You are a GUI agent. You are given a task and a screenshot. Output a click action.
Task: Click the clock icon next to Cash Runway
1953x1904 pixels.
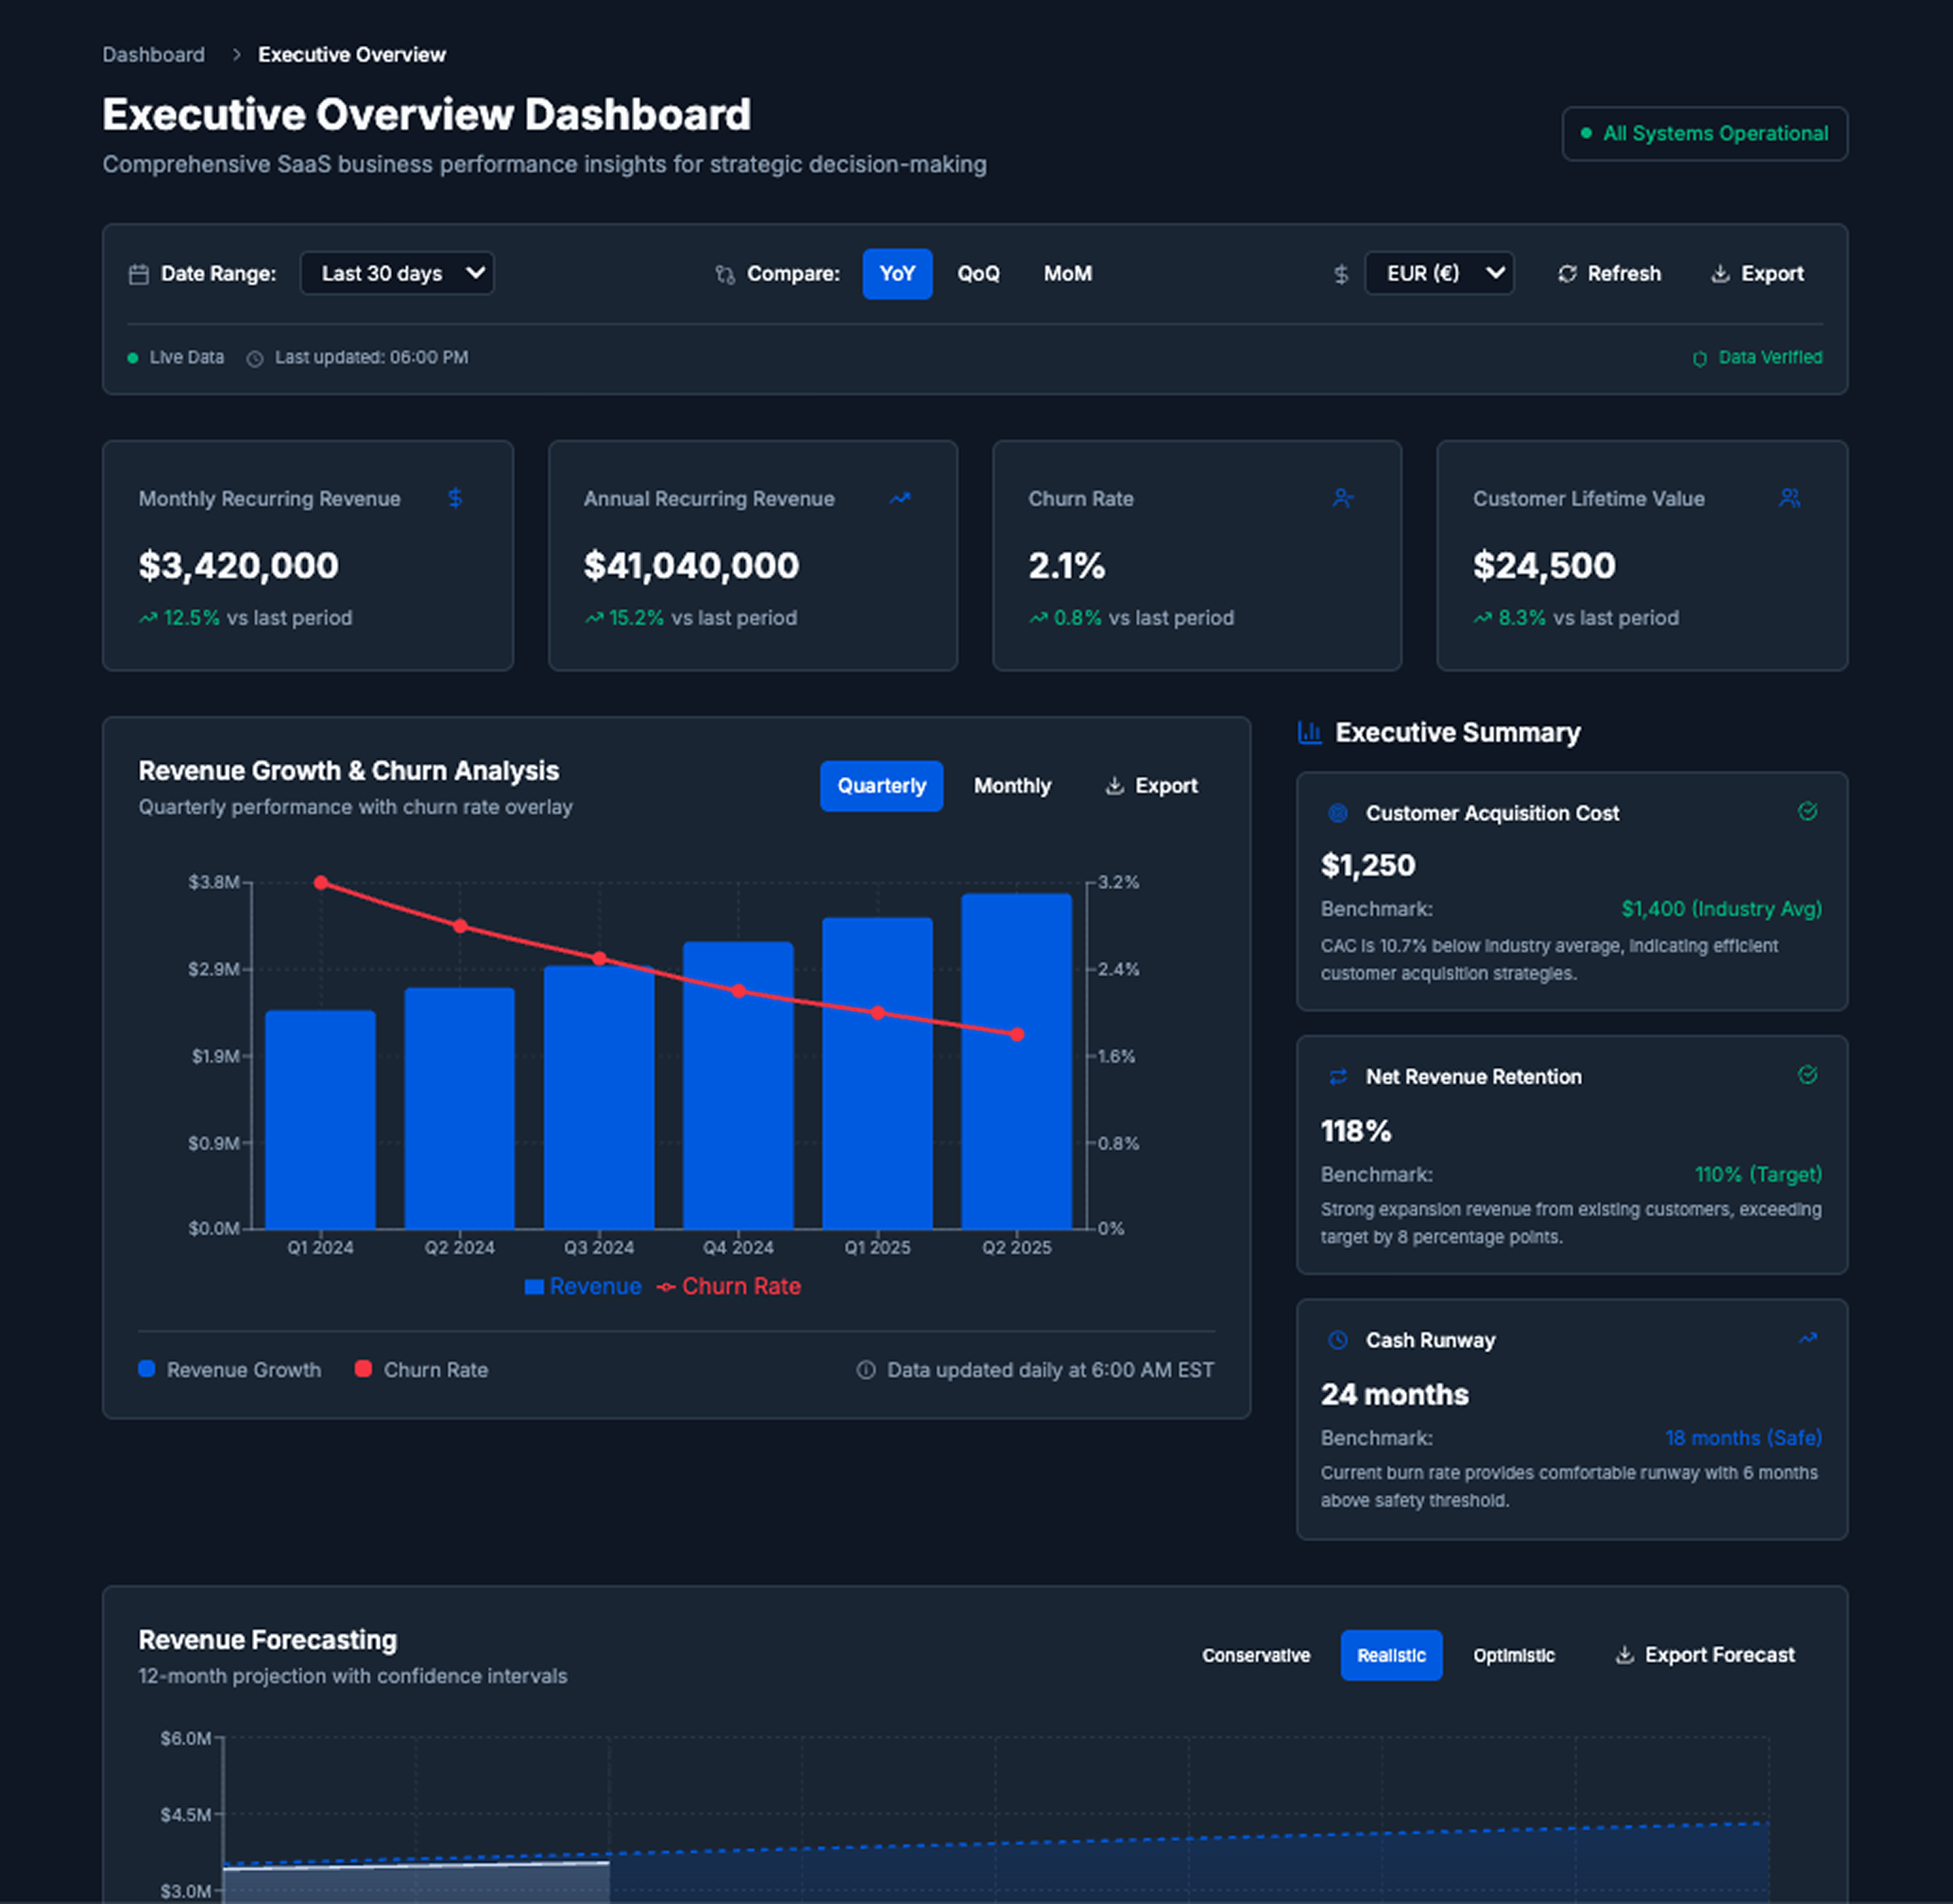(x=1337, y=1340)
